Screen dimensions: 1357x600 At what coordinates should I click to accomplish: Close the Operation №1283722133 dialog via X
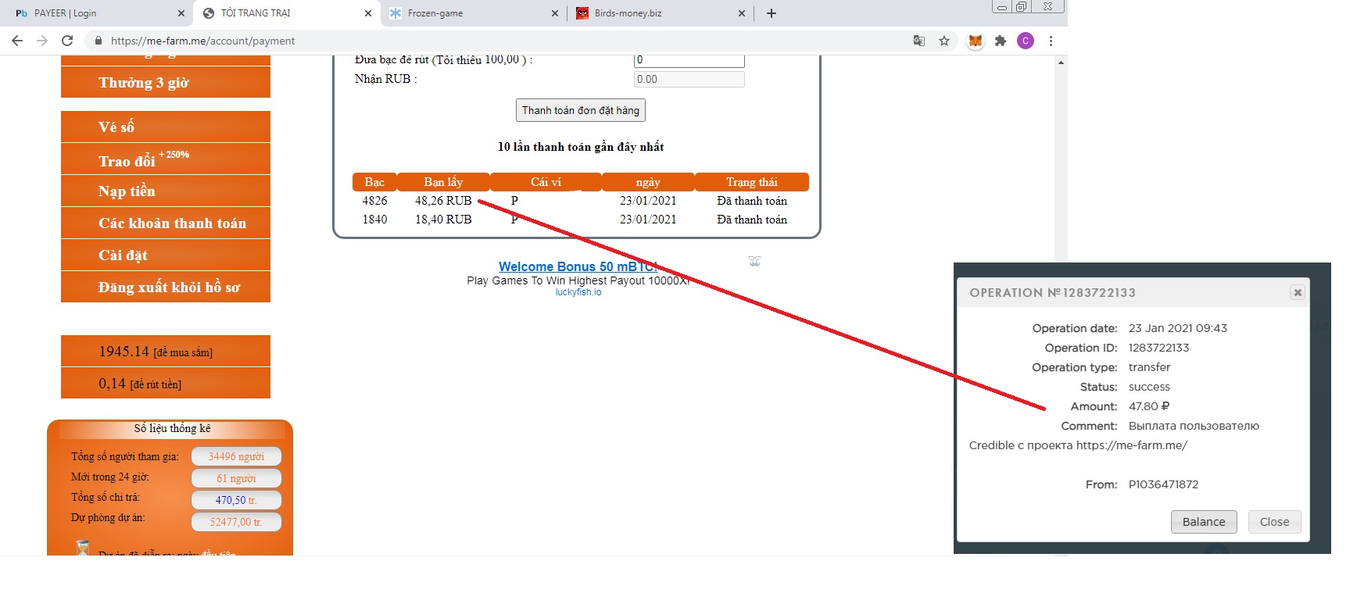(1298, 292)
